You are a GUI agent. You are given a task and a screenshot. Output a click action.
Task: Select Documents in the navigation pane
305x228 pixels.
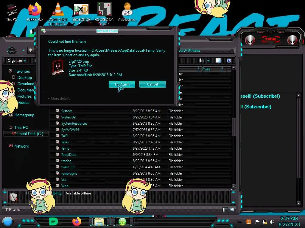[26, 90]
